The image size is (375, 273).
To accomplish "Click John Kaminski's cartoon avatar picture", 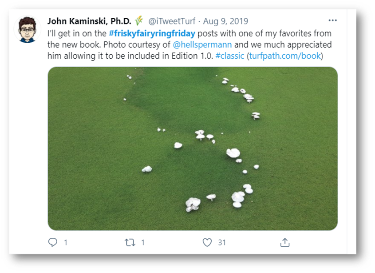I will coord(27,30).
